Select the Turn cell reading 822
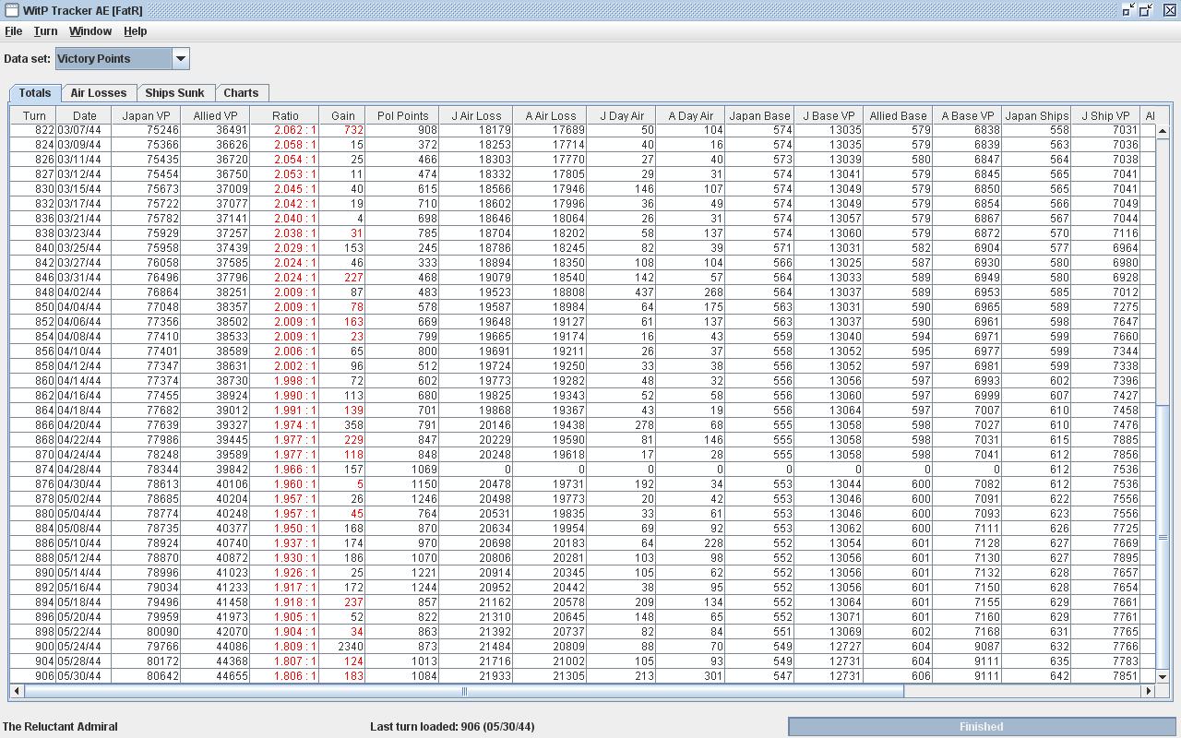Viewport: 1181px width, 750px height. [x=34, y=131]
